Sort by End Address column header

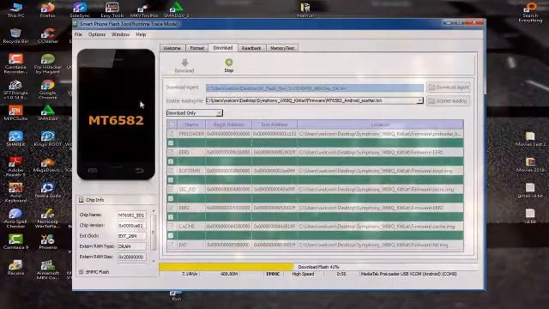[x=274, y=124]
